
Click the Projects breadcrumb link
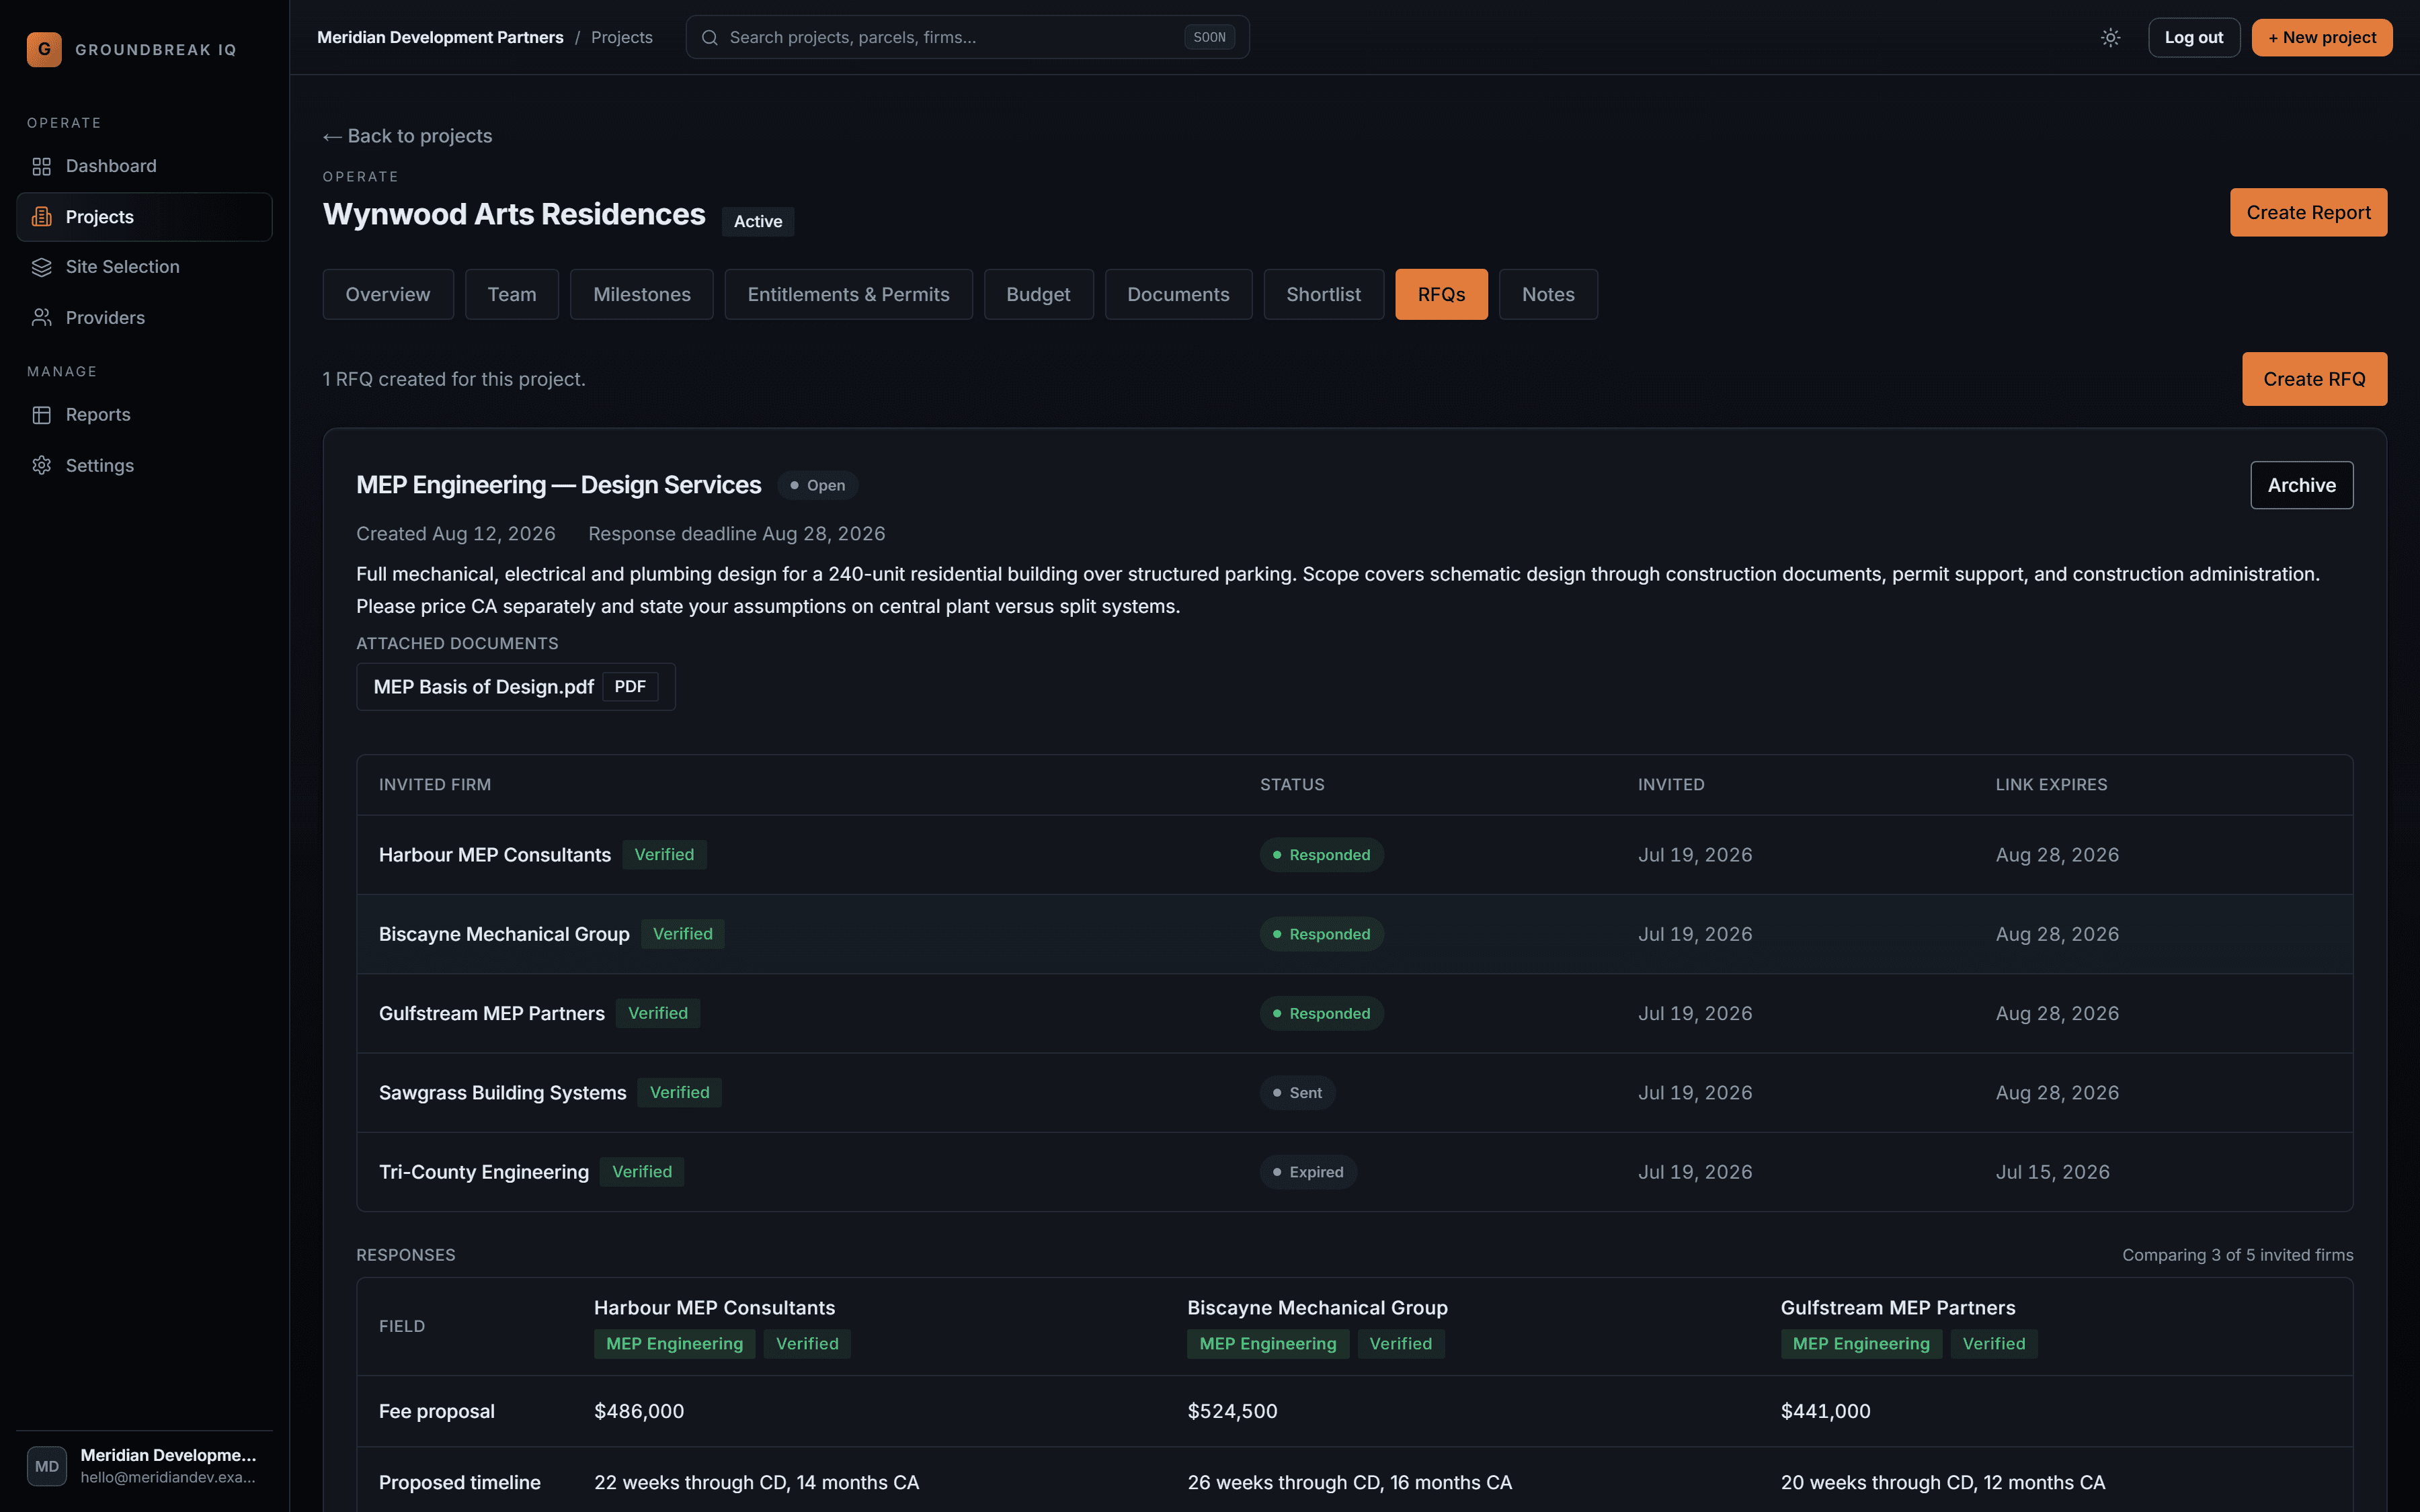pyautogui.click(x=621, y=38)
